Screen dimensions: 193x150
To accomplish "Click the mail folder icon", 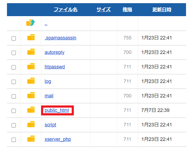I will 31,95.
